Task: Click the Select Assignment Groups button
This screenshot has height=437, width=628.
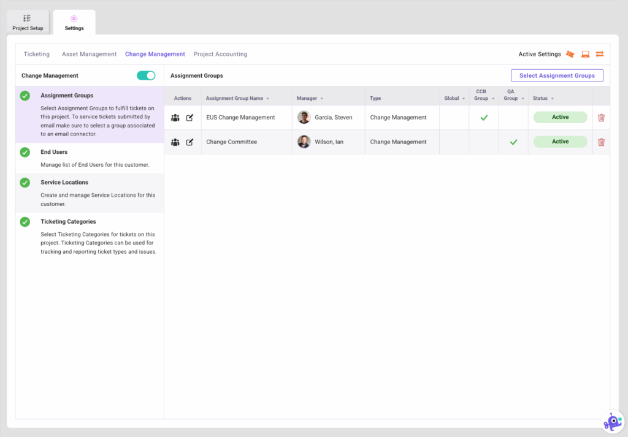Action: coord(557,75)
